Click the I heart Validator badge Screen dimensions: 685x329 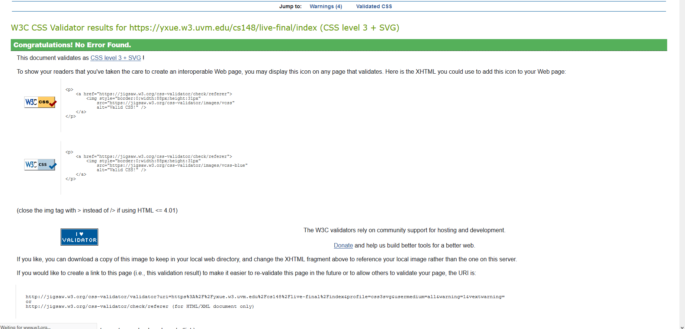tap(79, 237)
